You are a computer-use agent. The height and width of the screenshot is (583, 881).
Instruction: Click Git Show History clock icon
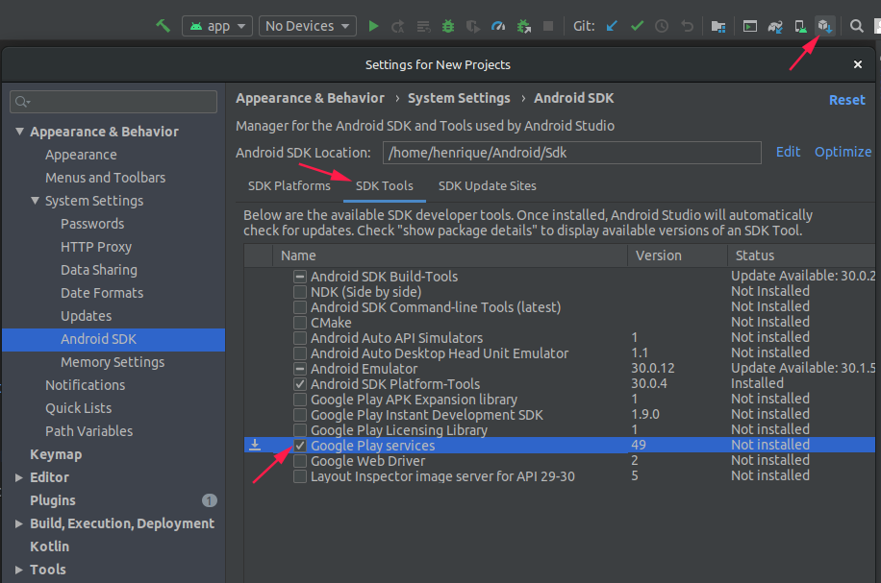coord(662,26)
